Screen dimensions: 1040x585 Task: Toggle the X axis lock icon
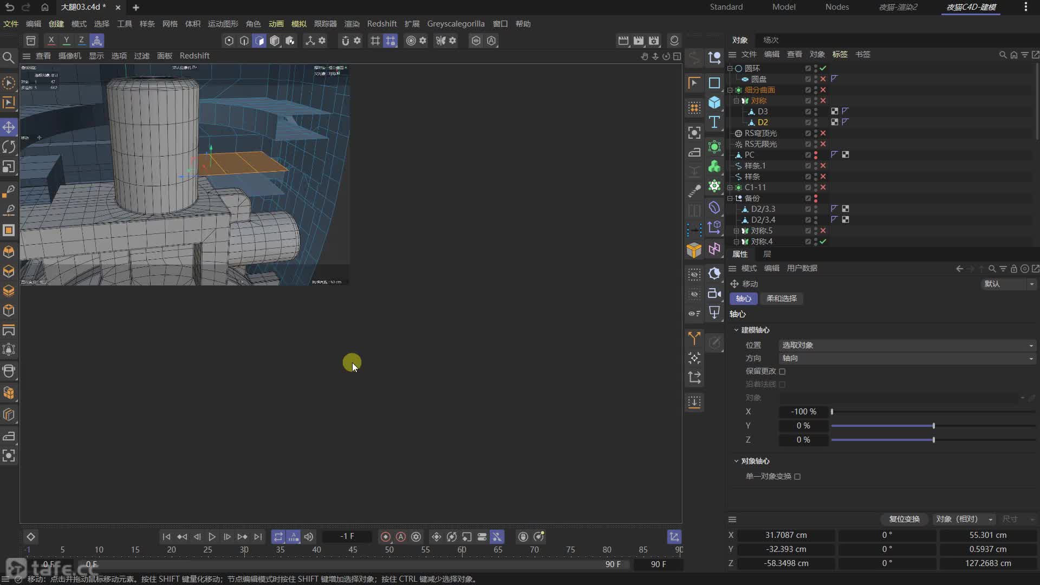click(51, 41)
